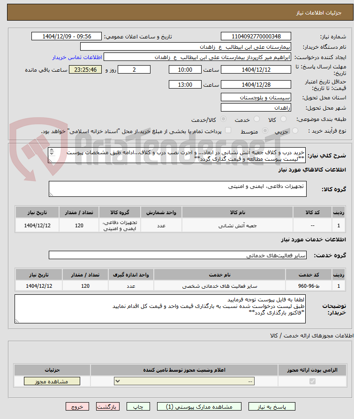This screenshot has height=419, width=354.
Task: Click the جزئیات column header
Action: click(x=52, y=370)
